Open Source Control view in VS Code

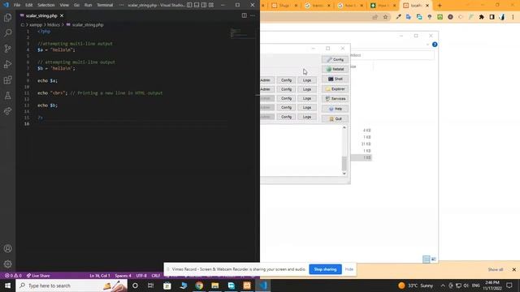click(x=7, y=49)
